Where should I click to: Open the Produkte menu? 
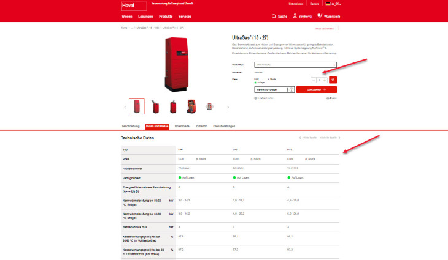point(166,17)
